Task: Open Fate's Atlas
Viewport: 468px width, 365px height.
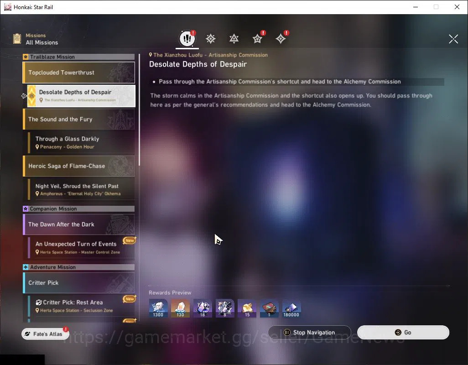Action: 45,334
